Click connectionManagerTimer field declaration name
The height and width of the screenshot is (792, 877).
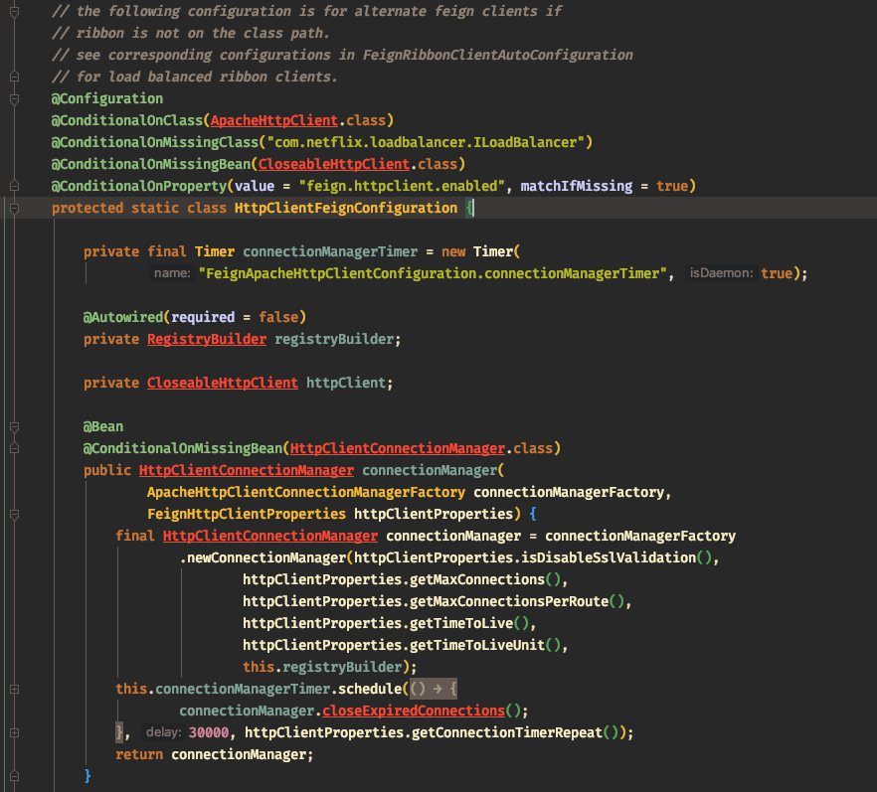click(x=330, y=251)
